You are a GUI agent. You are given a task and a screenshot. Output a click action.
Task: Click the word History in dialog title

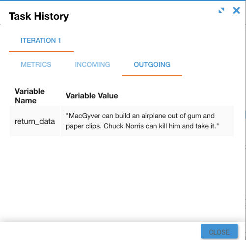click(52, 17)
